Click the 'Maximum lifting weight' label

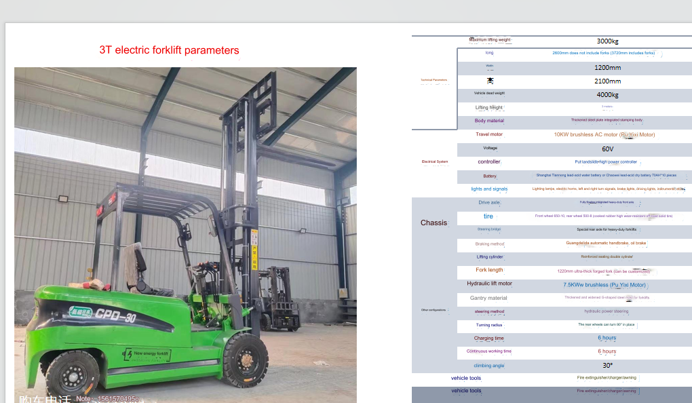pyautogui.click(x=489, y=40)
